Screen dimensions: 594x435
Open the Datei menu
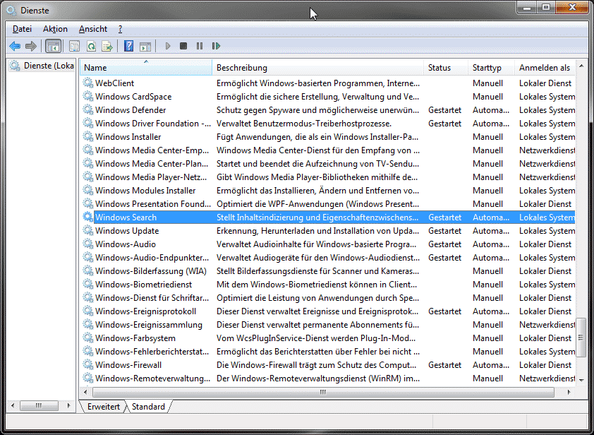point(22,29)
